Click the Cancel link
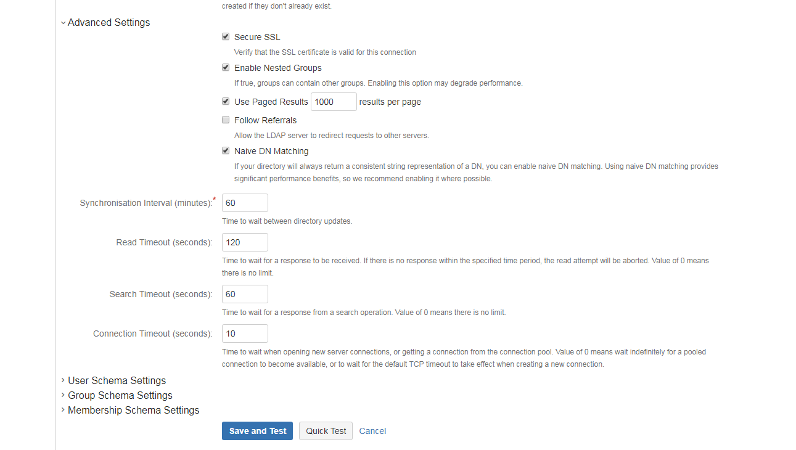Screen dimensions: 796x450 [x=372, y=431]
